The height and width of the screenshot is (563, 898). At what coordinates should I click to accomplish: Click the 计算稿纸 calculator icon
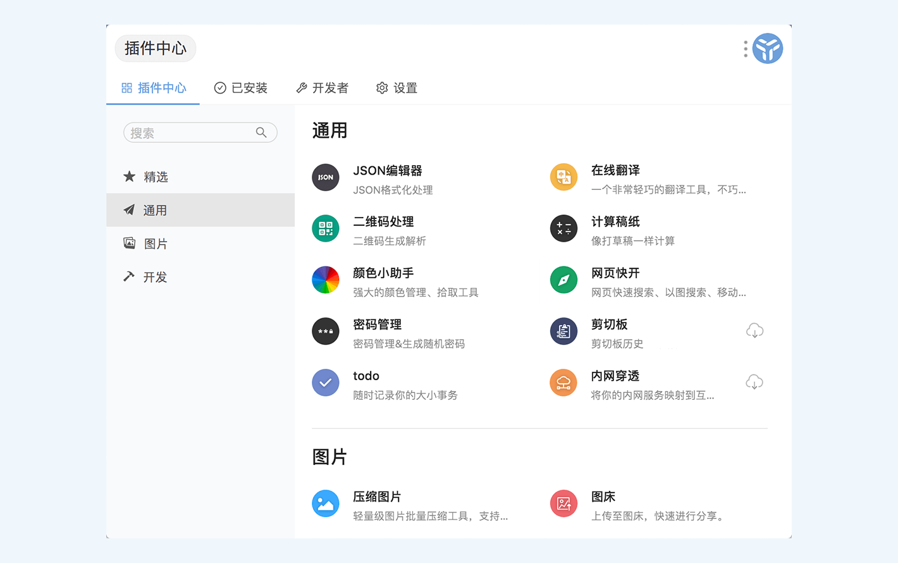pos(563,229)
